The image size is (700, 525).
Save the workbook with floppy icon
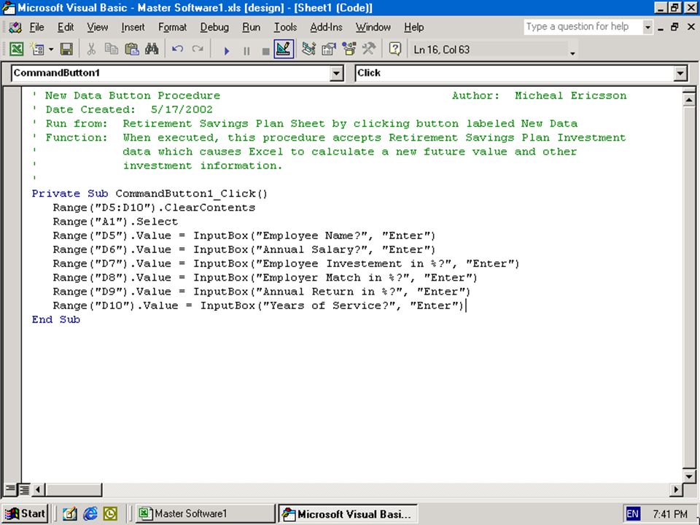(x=66, y=49)
